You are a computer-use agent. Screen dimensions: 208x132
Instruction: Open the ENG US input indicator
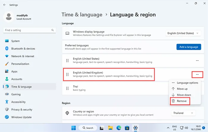pos(174,128)
